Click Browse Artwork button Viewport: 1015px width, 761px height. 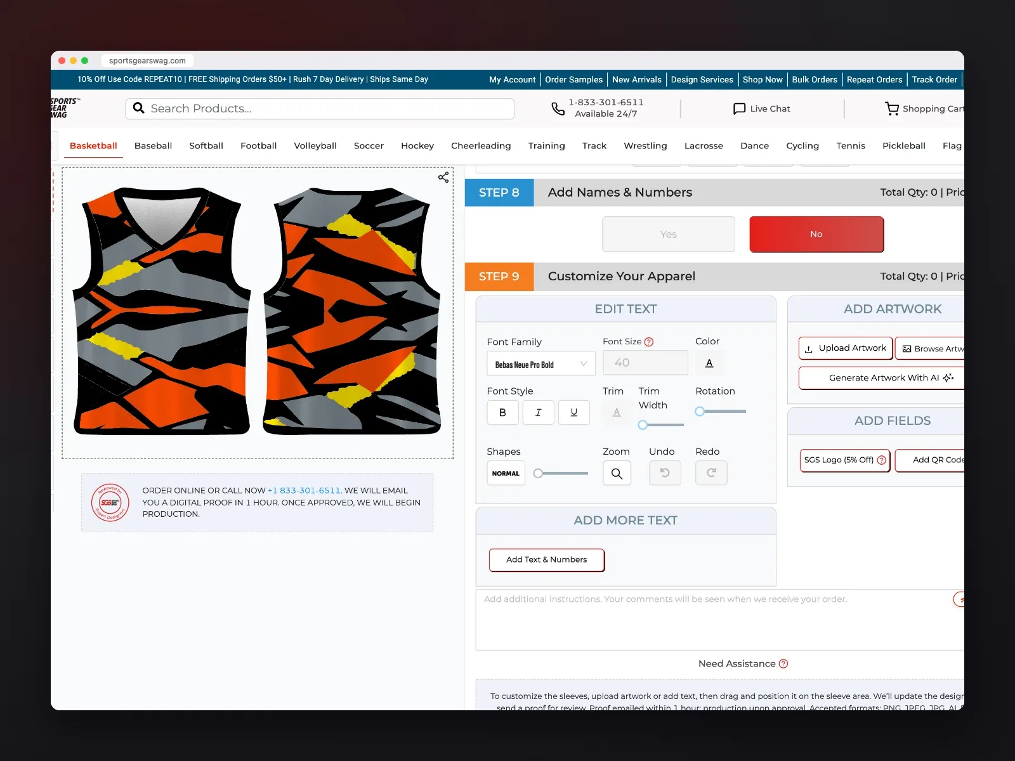[931, 349]
